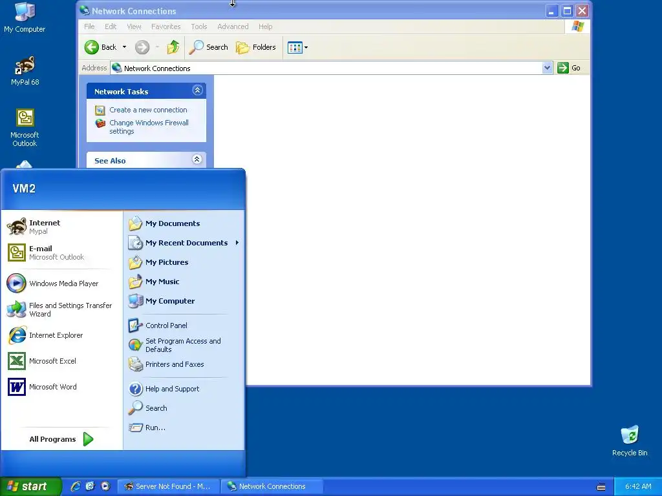Open the Views toolbar button

[297, 47]
